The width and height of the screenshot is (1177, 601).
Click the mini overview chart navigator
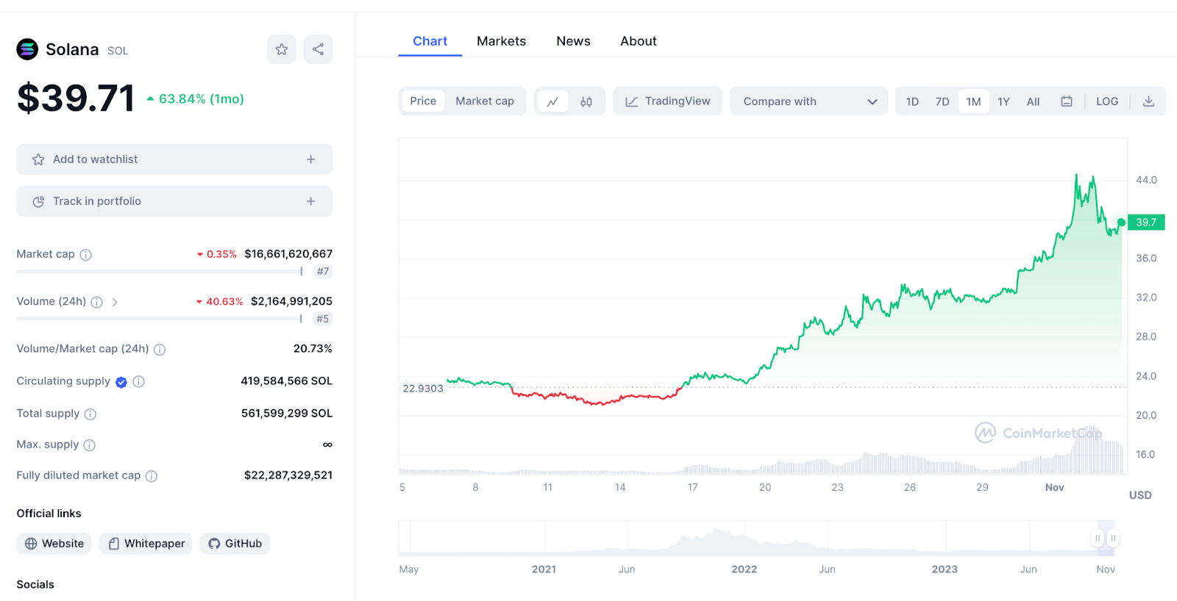click(x=758, y=539)
